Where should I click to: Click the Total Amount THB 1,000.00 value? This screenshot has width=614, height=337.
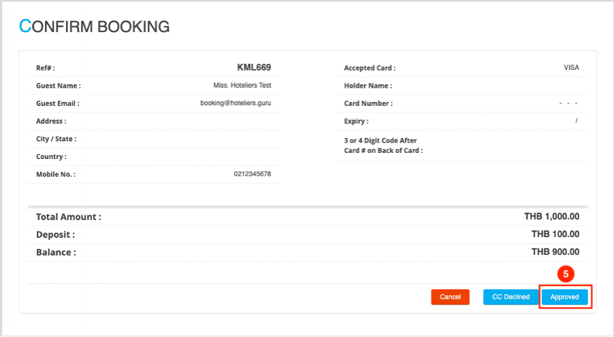(551, 217)
